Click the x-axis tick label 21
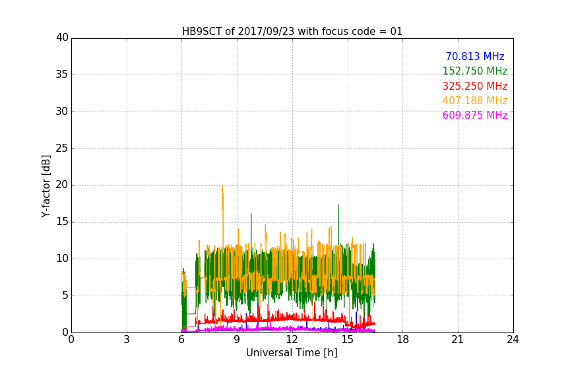Viewport: 570px width, 380px height. [458, 340]
